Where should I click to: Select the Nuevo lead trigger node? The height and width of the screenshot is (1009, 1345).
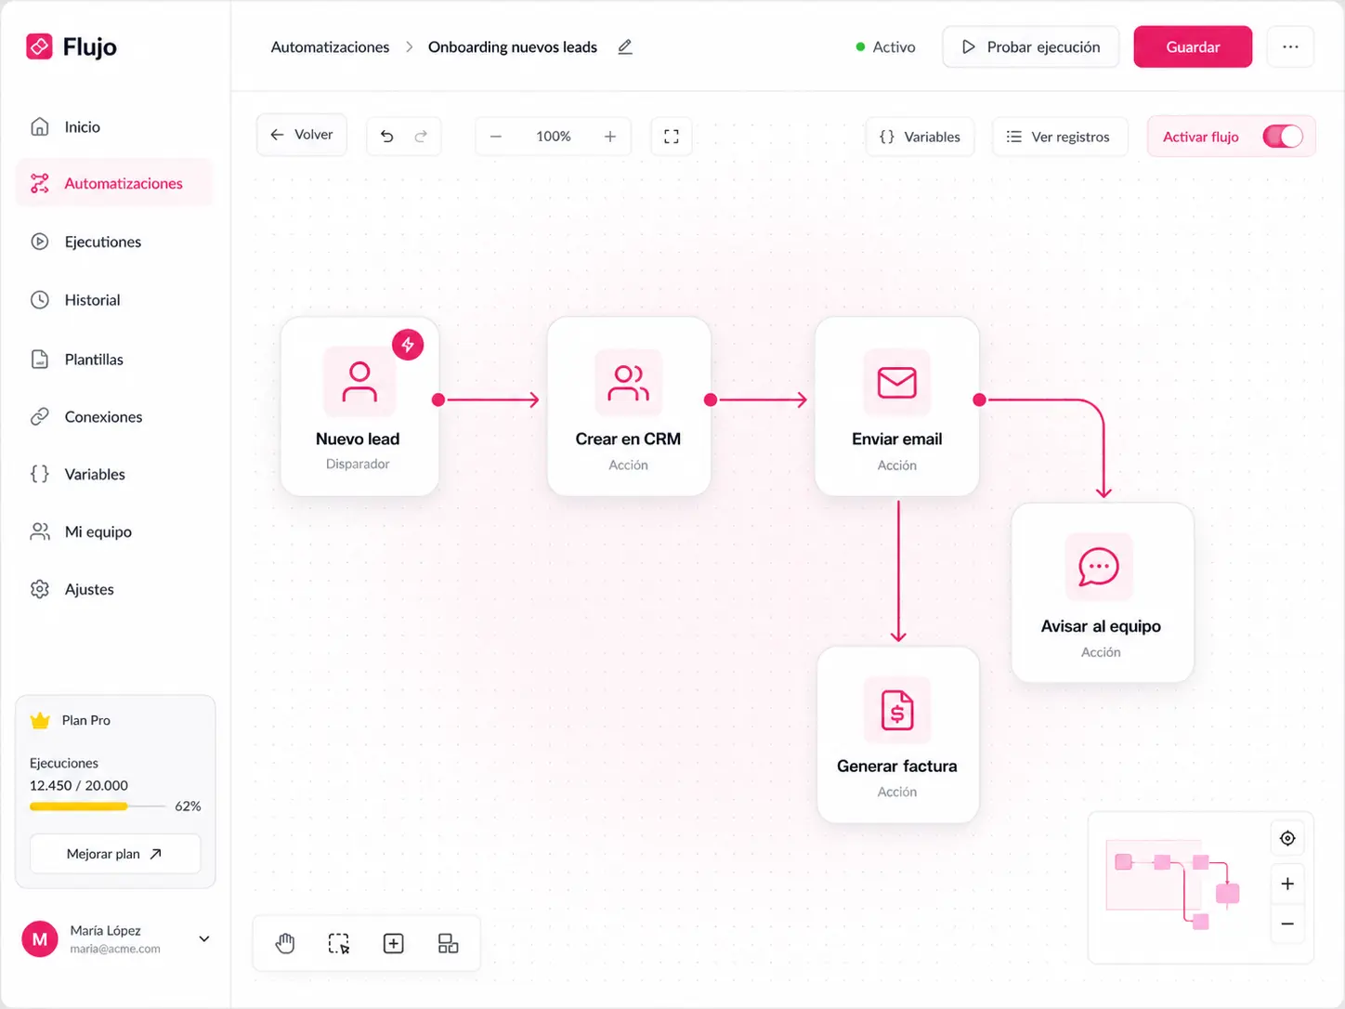tap(359, 406)
